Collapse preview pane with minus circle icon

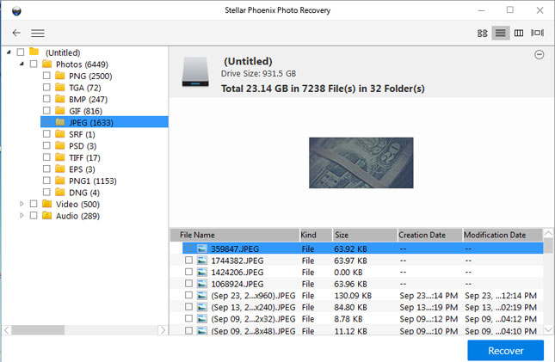[x=539, y=54]
